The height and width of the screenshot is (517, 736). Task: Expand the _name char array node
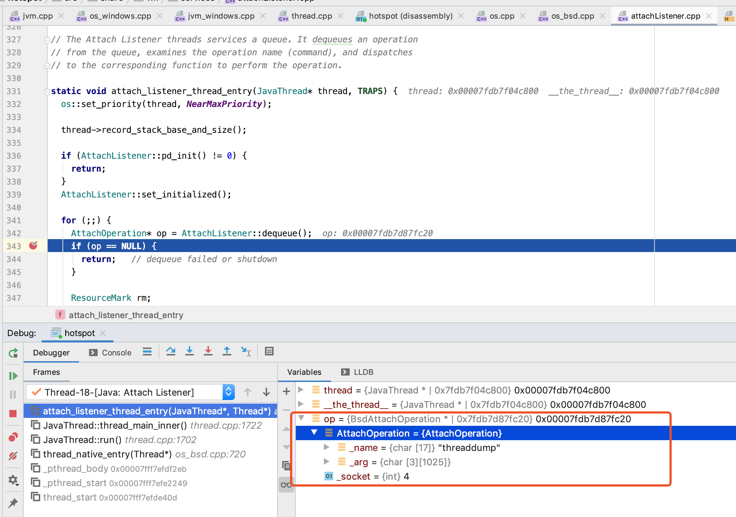[326, 447]
